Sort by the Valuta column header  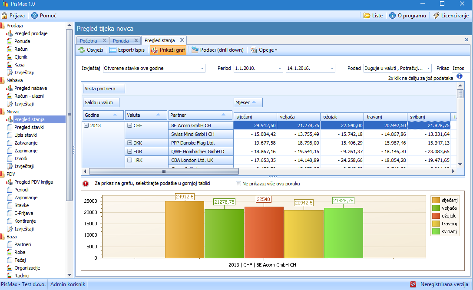click(146, 115)
